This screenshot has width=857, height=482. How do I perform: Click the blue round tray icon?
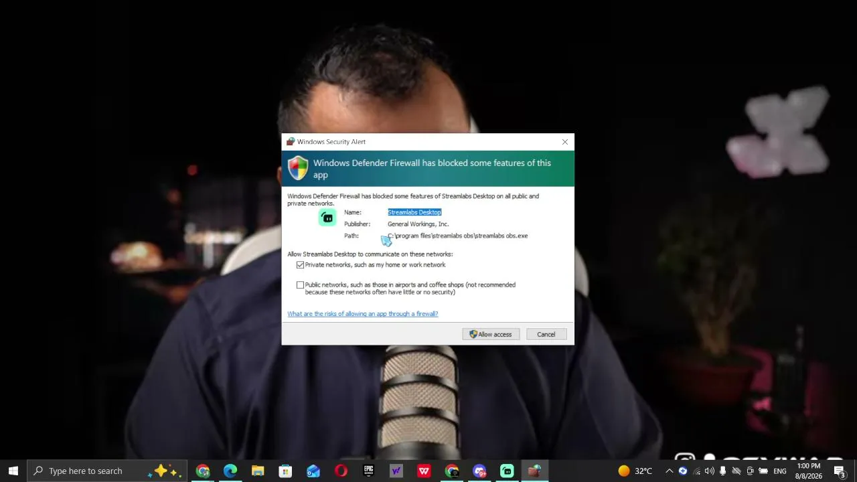point(683,471)
